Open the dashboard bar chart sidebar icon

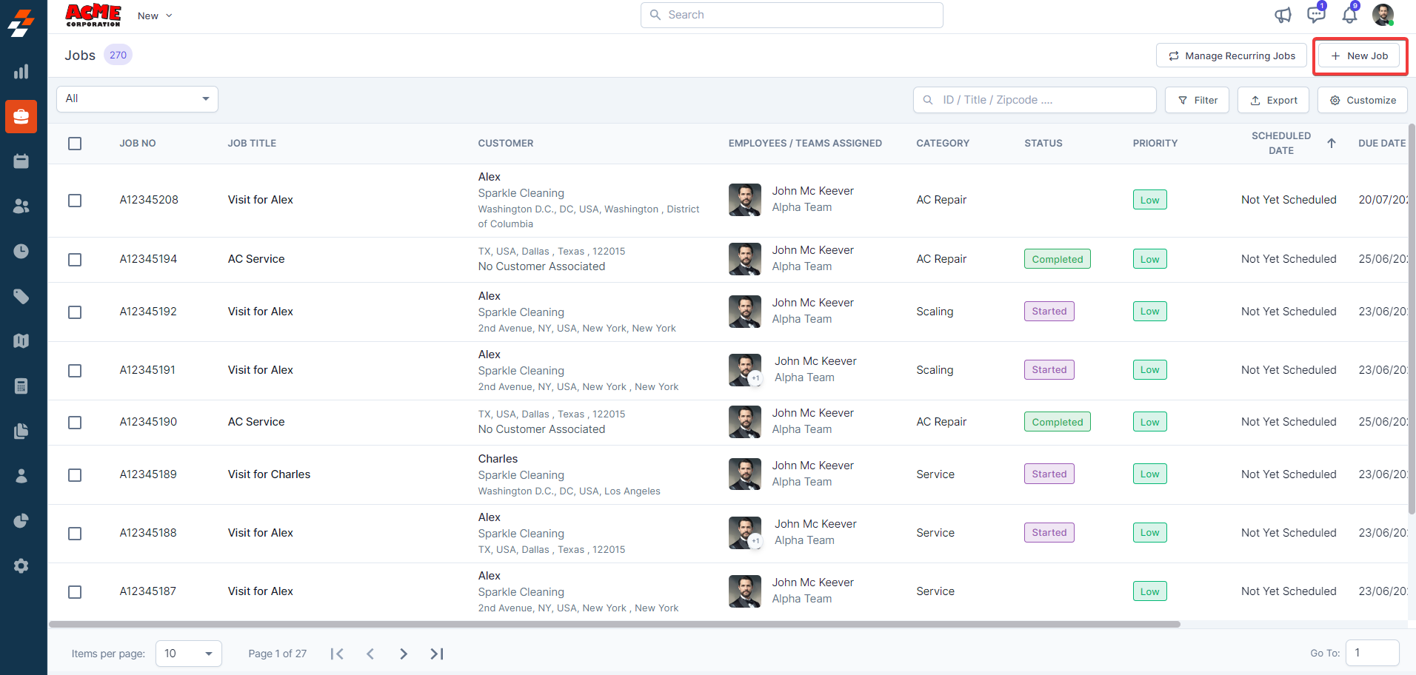click(21, 72)
